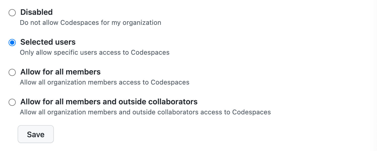This screenshot has width=377, height=151.
Task: Click the outside collaborators access description
Action: click(x=145, y=112)
